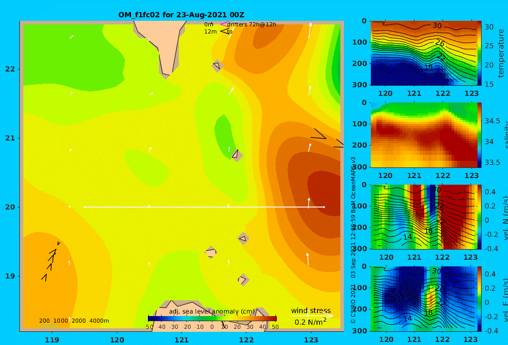Click the '12m' depth label in the legend

click(x=210, y=31)
